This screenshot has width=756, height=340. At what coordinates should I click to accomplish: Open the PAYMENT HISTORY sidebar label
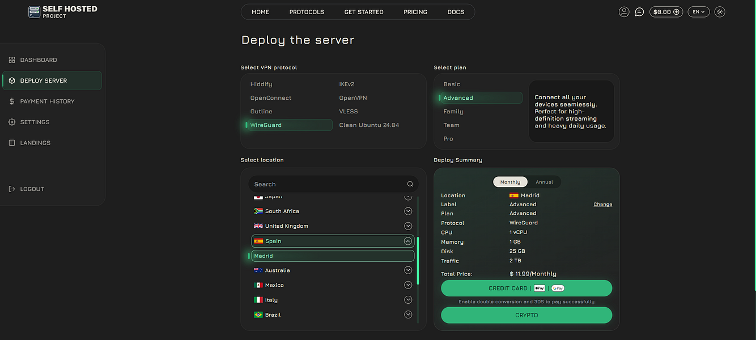click(47, 101)
